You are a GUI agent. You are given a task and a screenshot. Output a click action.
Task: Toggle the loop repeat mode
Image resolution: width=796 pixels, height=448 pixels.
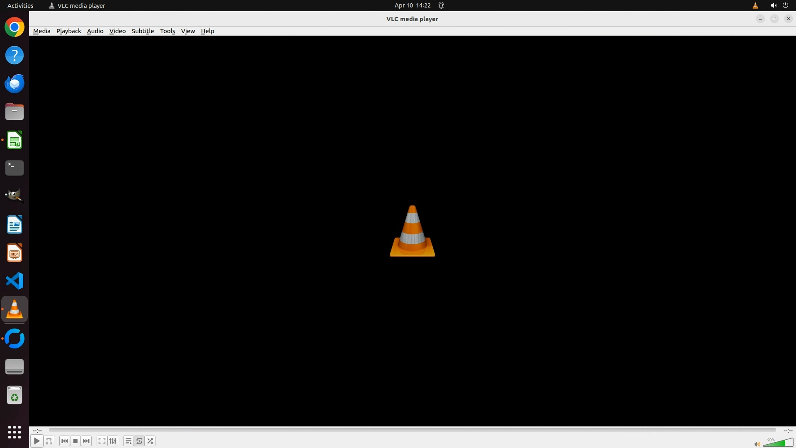139,441
